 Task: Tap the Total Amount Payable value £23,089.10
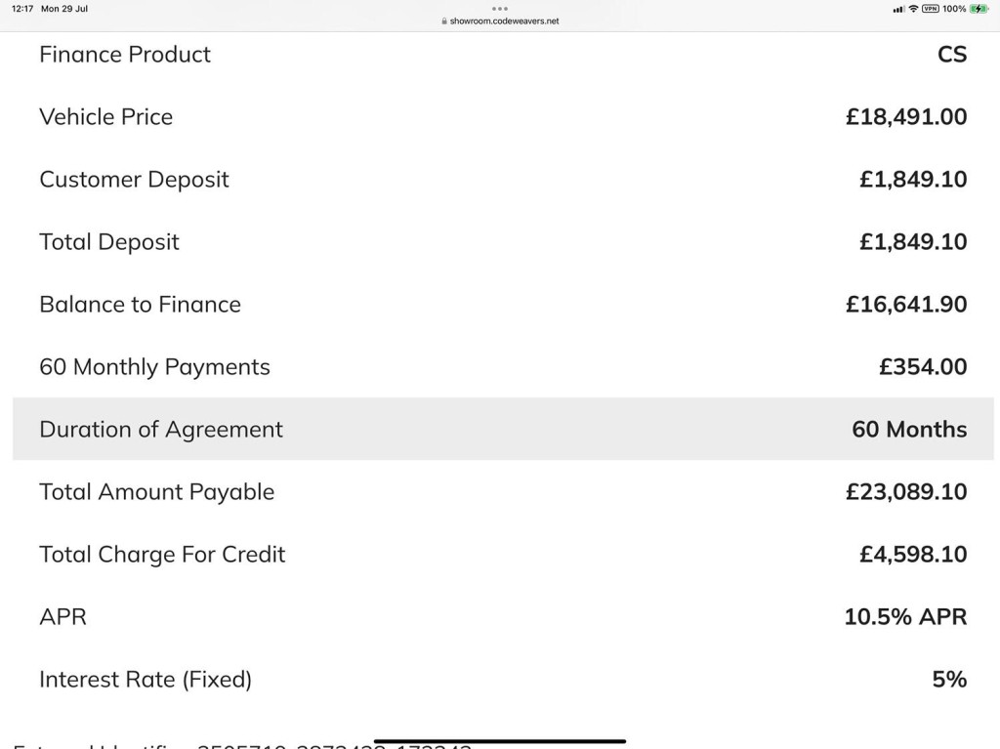coord(906,492)
